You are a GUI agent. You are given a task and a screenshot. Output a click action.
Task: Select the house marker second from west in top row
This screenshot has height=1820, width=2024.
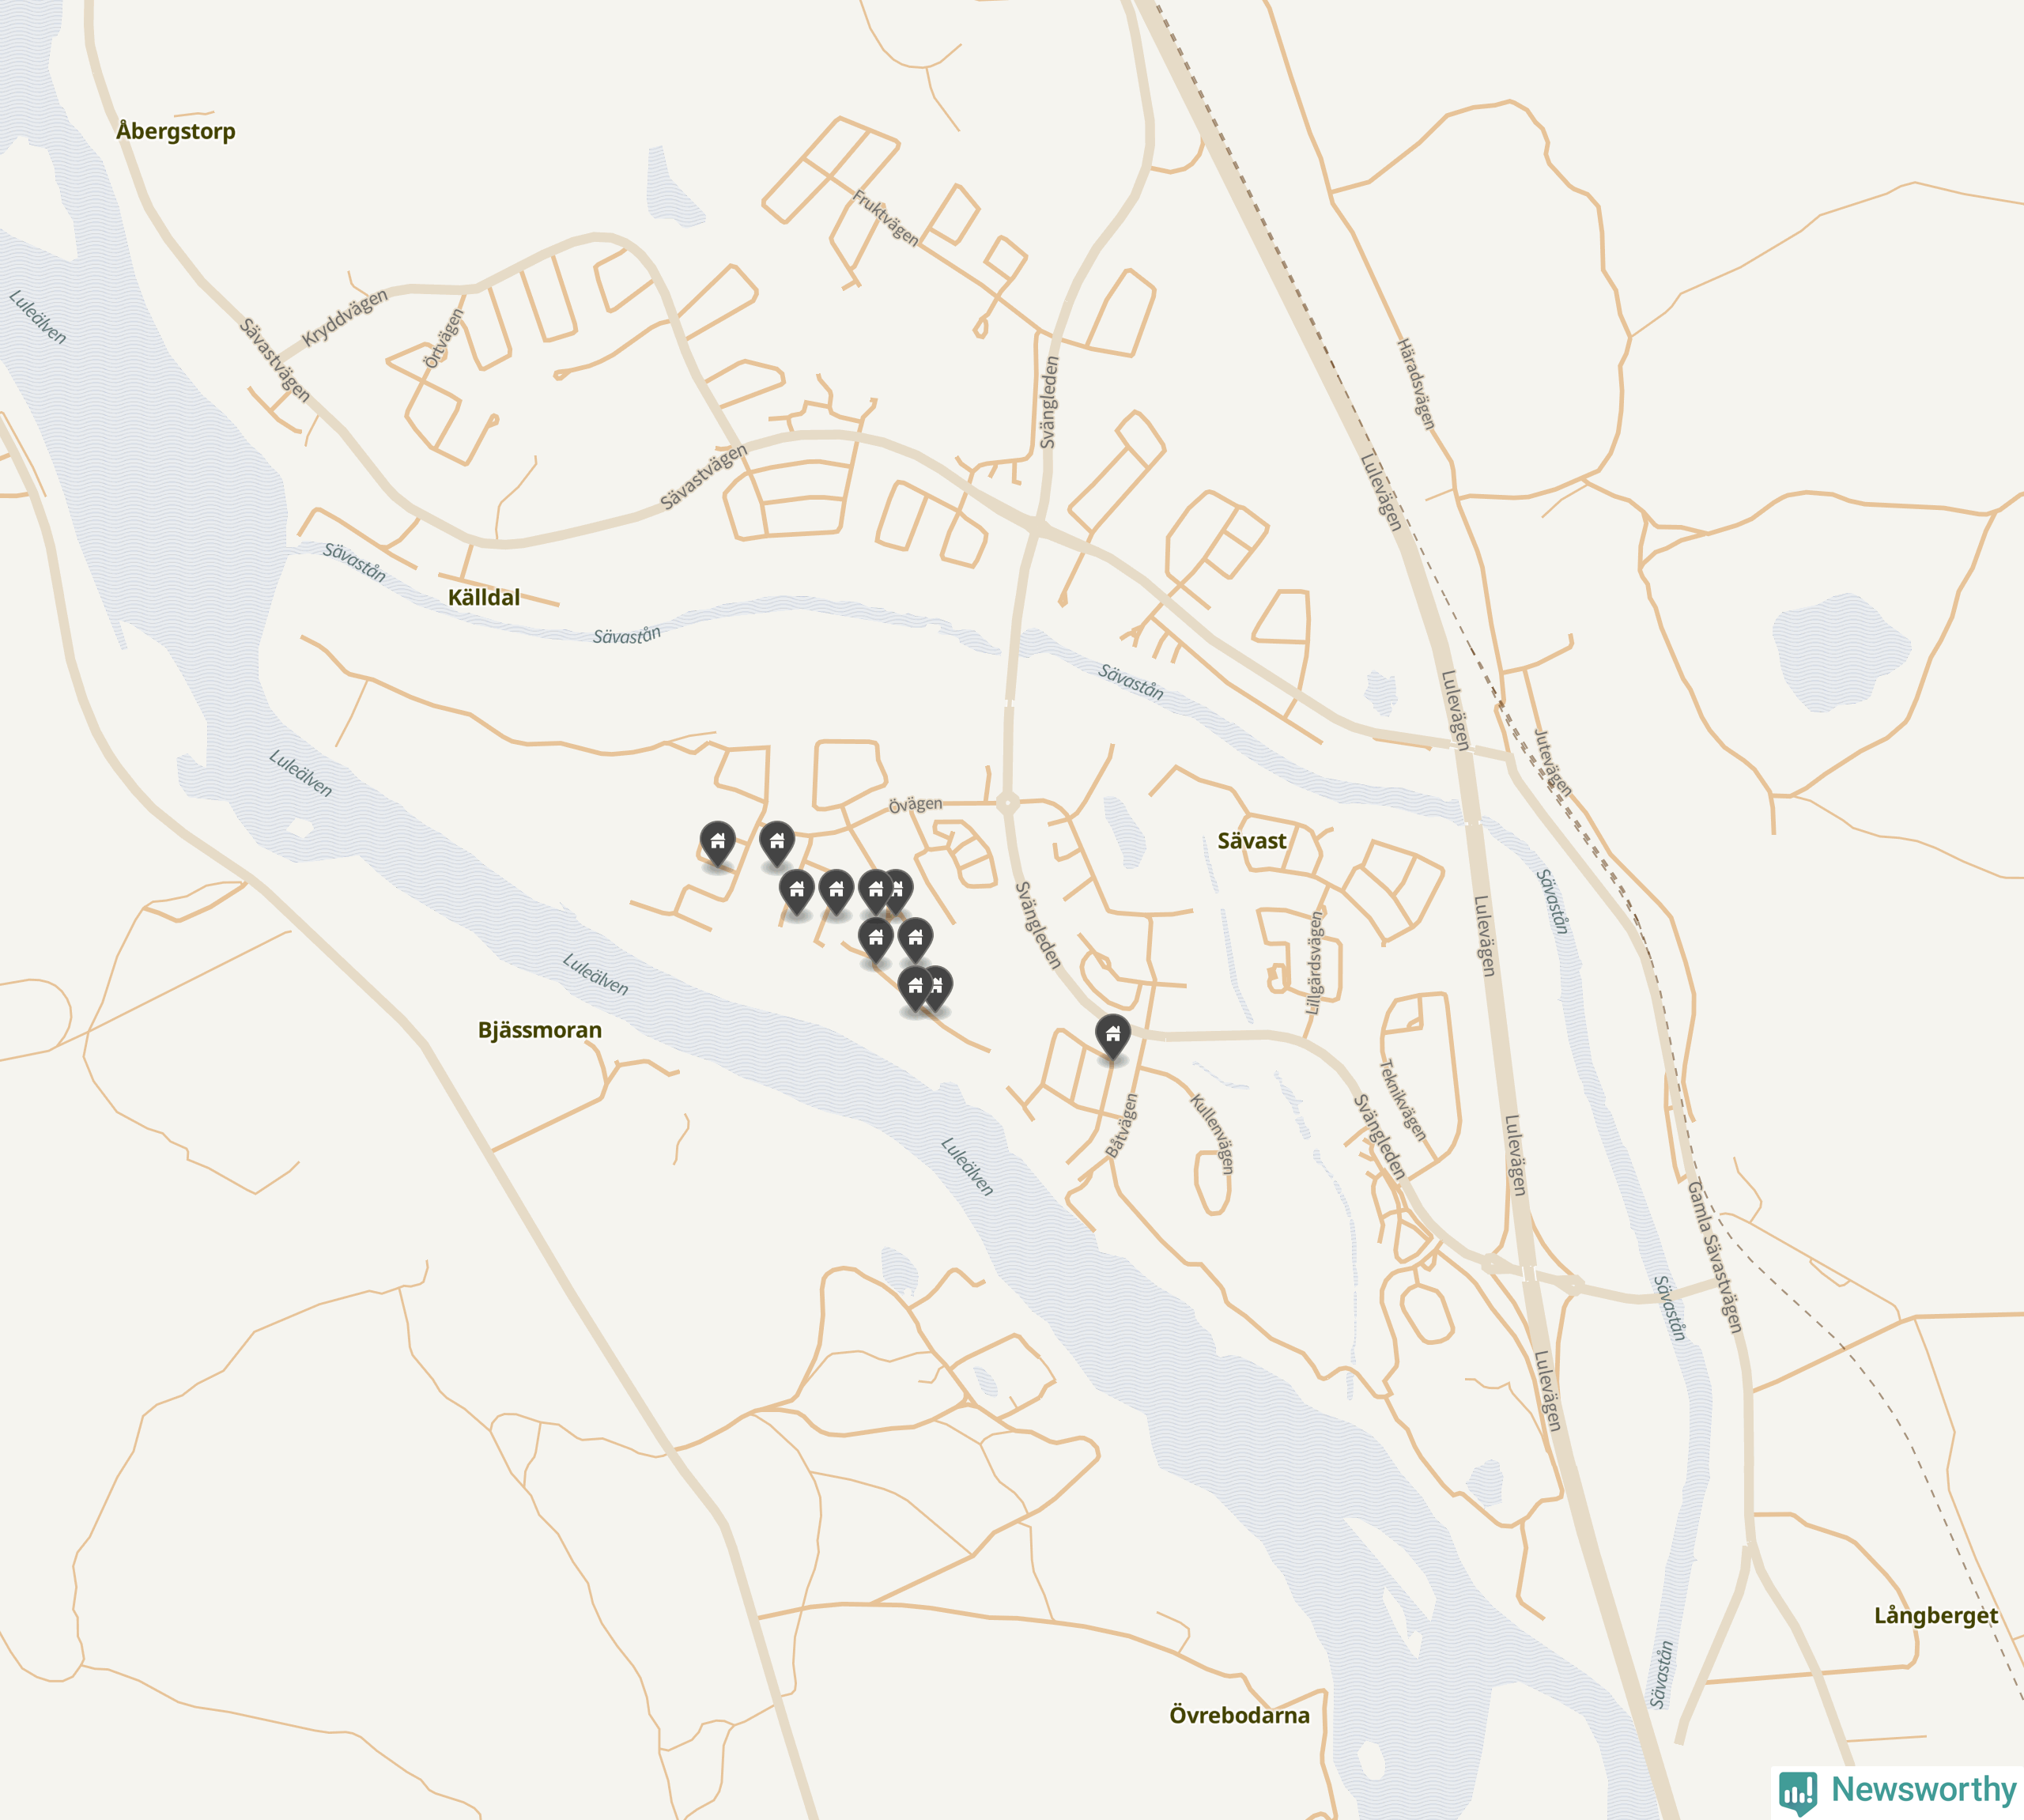(777, 844)
